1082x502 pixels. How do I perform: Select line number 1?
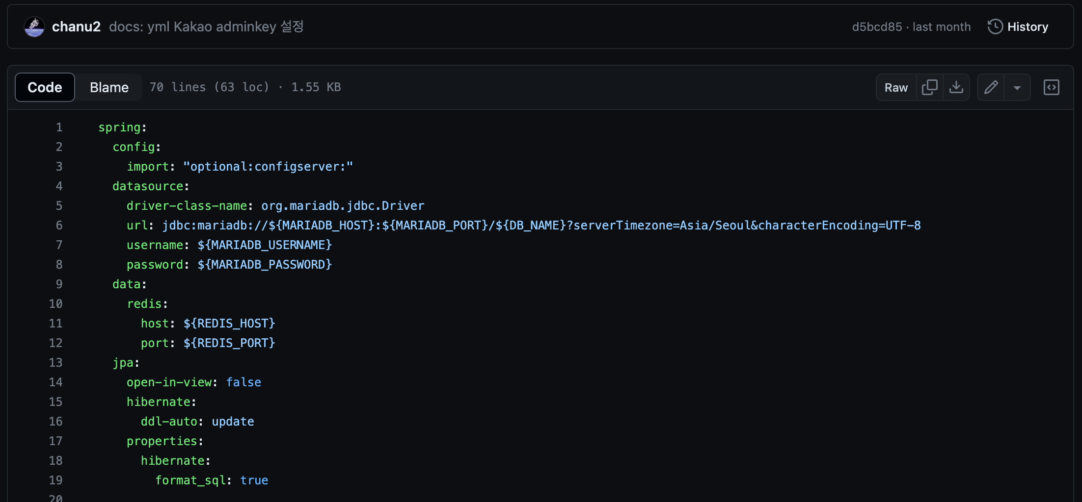(x=59, y=127)
